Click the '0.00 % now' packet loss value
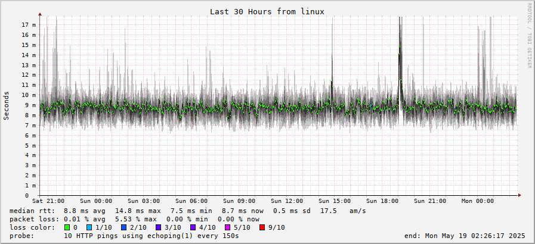Viewport: 535px width, 244px height. coord(239,219)
